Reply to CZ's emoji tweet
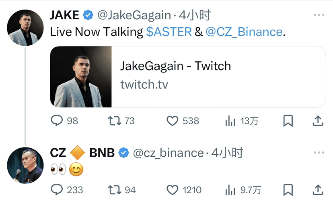The height and width of the screenshot is (206, 333). [x=57, y=190]
